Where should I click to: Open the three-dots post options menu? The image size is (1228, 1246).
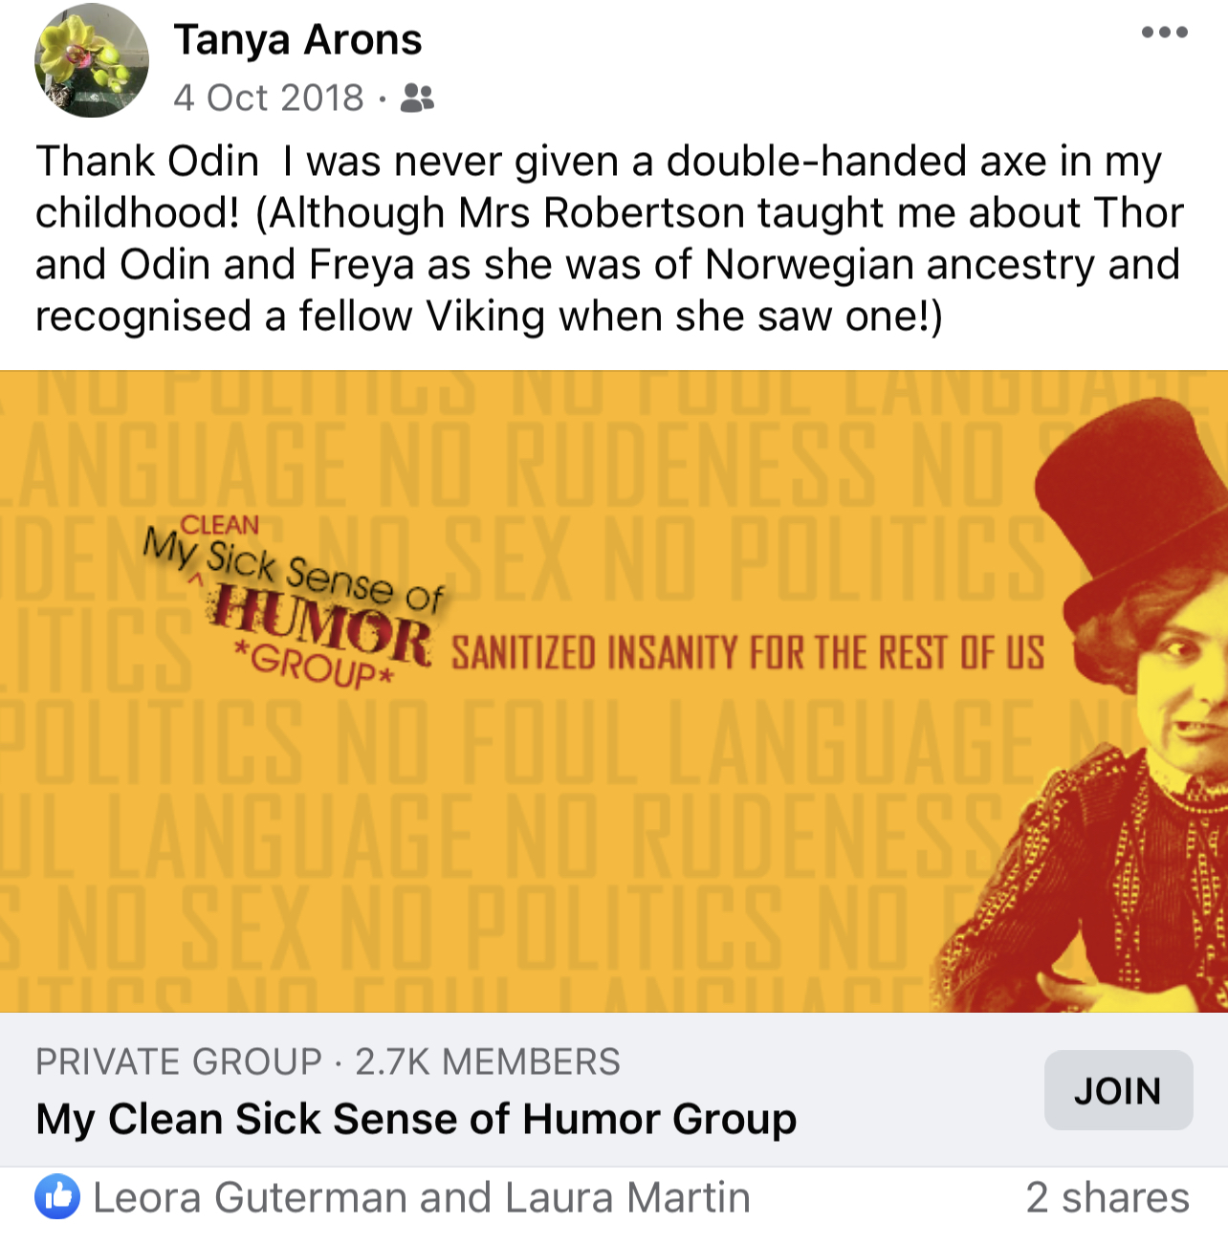(x=1164, y=33)
